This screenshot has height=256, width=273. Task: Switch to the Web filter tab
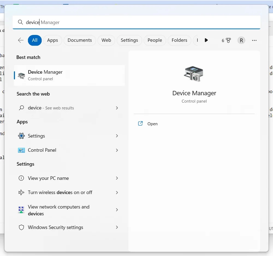106,40
